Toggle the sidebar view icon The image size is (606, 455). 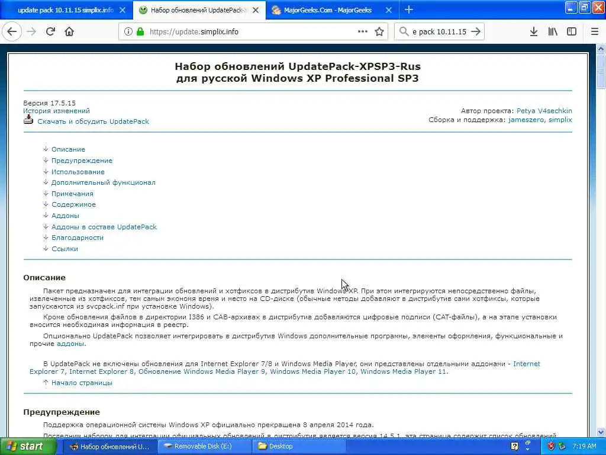tap(572, 32)
